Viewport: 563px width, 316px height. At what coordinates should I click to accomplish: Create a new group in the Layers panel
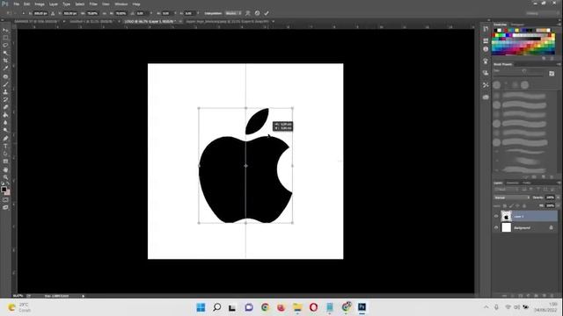pyautogui.click(x=536, y=296)
